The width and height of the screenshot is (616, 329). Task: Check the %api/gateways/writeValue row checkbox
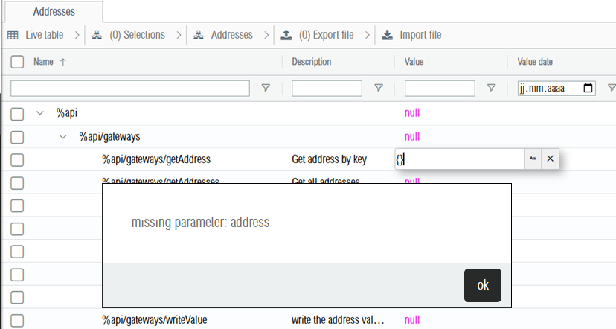point(18,320)
